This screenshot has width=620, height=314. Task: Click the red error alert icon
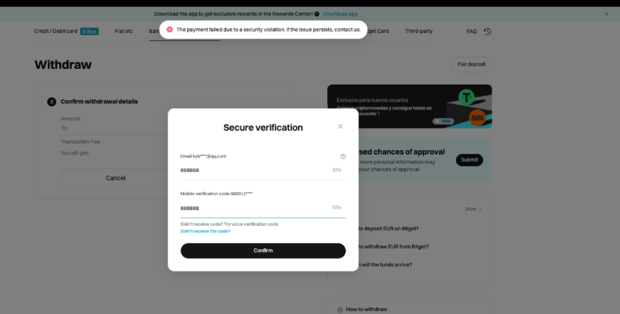pos(169,30)
